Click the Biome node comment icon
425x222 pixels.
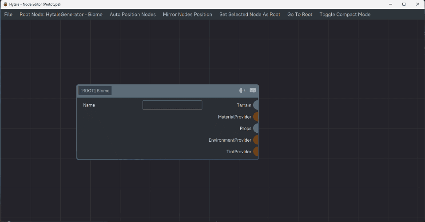pos(253,91)
